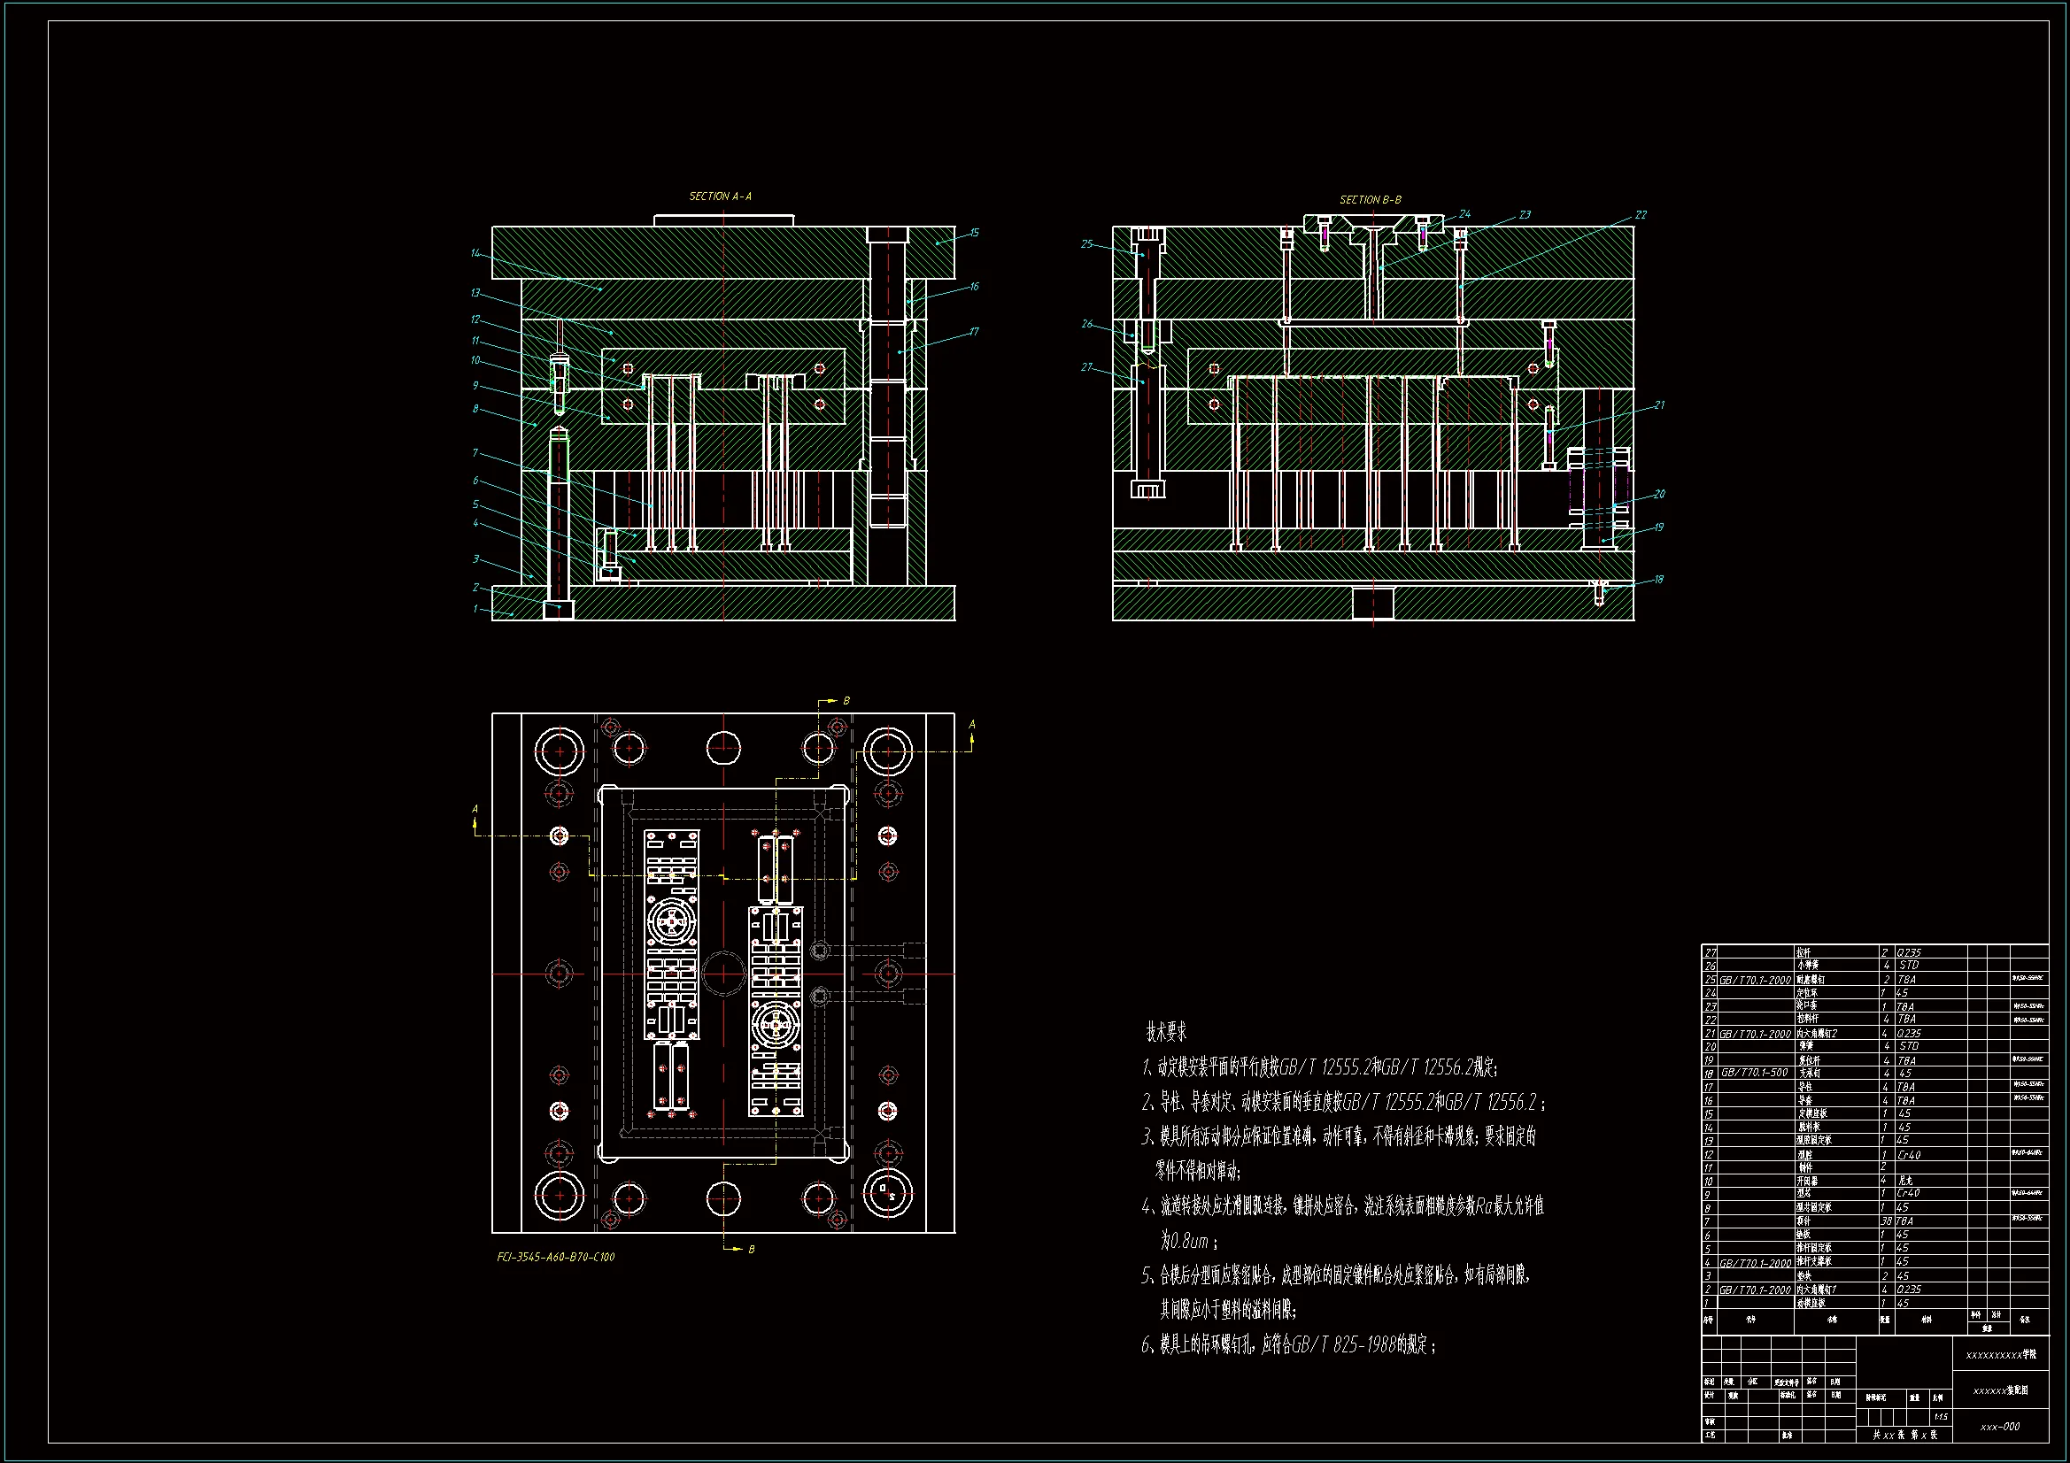Select parts list row 12 material Cr40

point(1908,1155)
